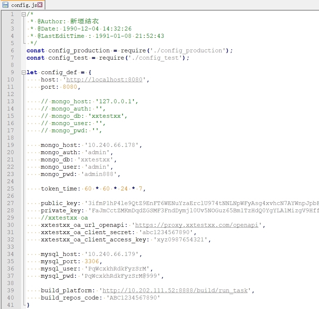Click the token_time key on line 25

[x=59, y=189]
